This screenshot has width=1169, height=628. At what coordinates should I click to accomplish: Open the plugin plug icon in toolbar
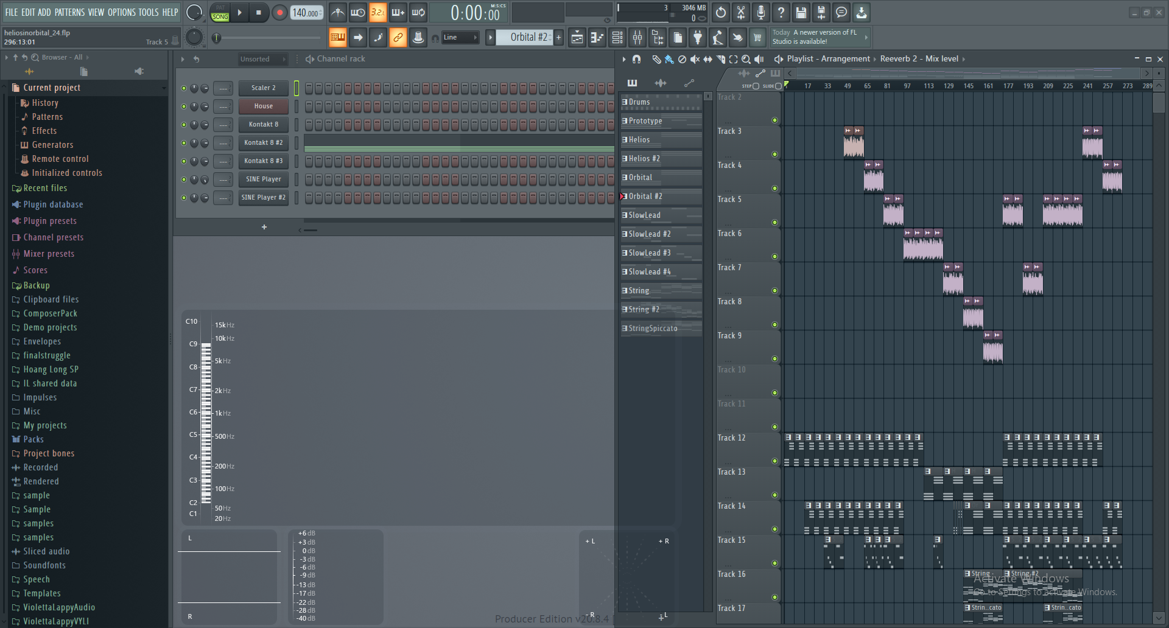[x=698, y=38]
